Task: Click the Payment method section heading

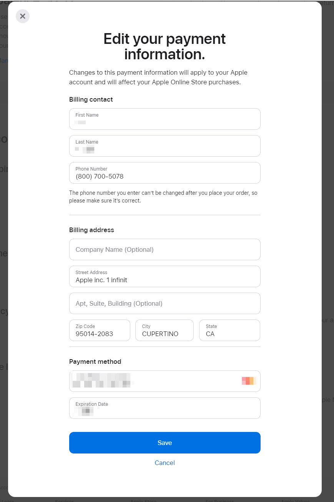Action: (x=95, y=361)
